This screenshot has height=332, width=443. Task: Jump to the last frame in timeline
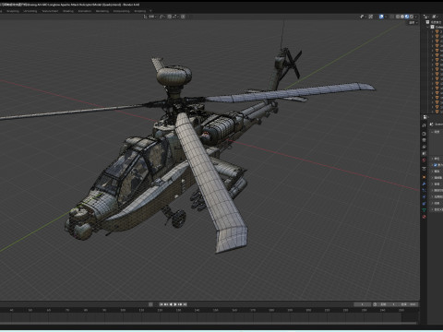pos(185,304)
